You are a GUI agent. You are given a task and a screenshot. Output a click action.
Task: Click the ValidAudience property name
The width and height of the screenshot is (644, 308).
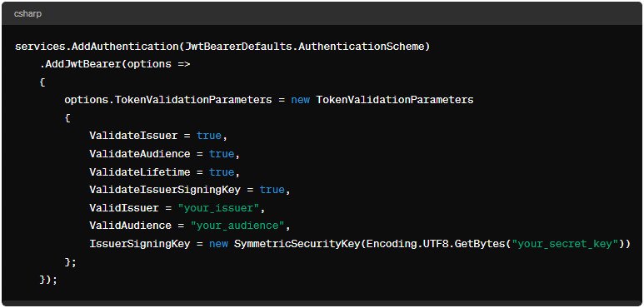coord(130,226)
